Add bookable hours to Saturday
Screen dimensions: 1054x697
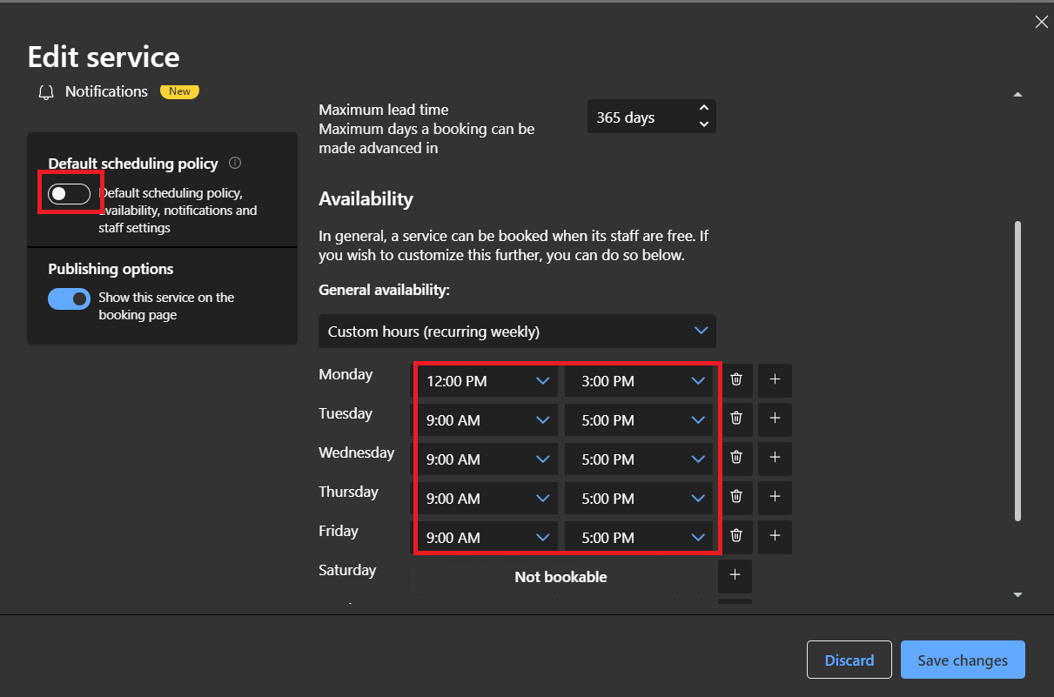(735, 576)
